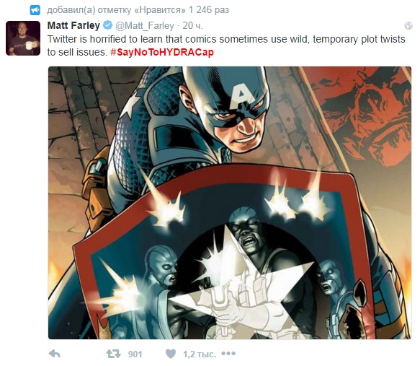Image resolution: width=420 pixels, height=366 pixels.
Task: Click the @Matt_Farley handle
Action: (145, 26)
